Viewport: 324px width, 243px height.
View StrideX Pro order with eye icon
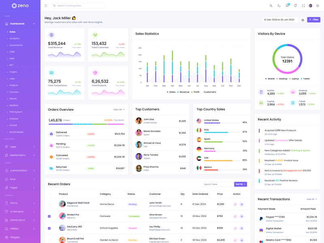point(242,216)
